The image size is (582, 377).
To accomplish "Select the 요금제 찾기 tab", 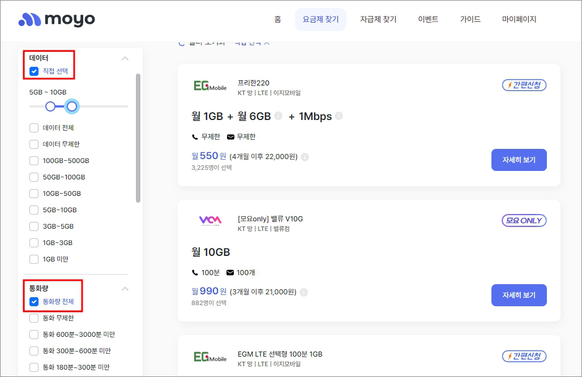I will pos(320,19).
